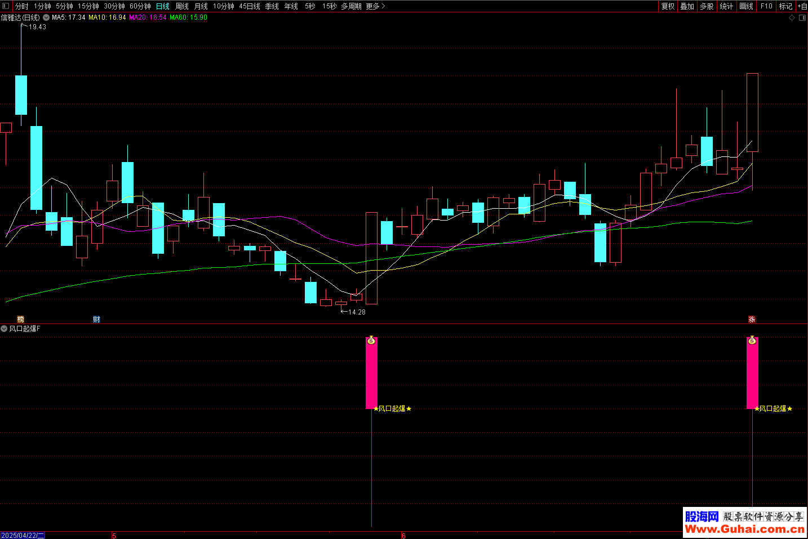Switch to the 分时 view tab
808x539 pixels.
[x=21, y=6]
